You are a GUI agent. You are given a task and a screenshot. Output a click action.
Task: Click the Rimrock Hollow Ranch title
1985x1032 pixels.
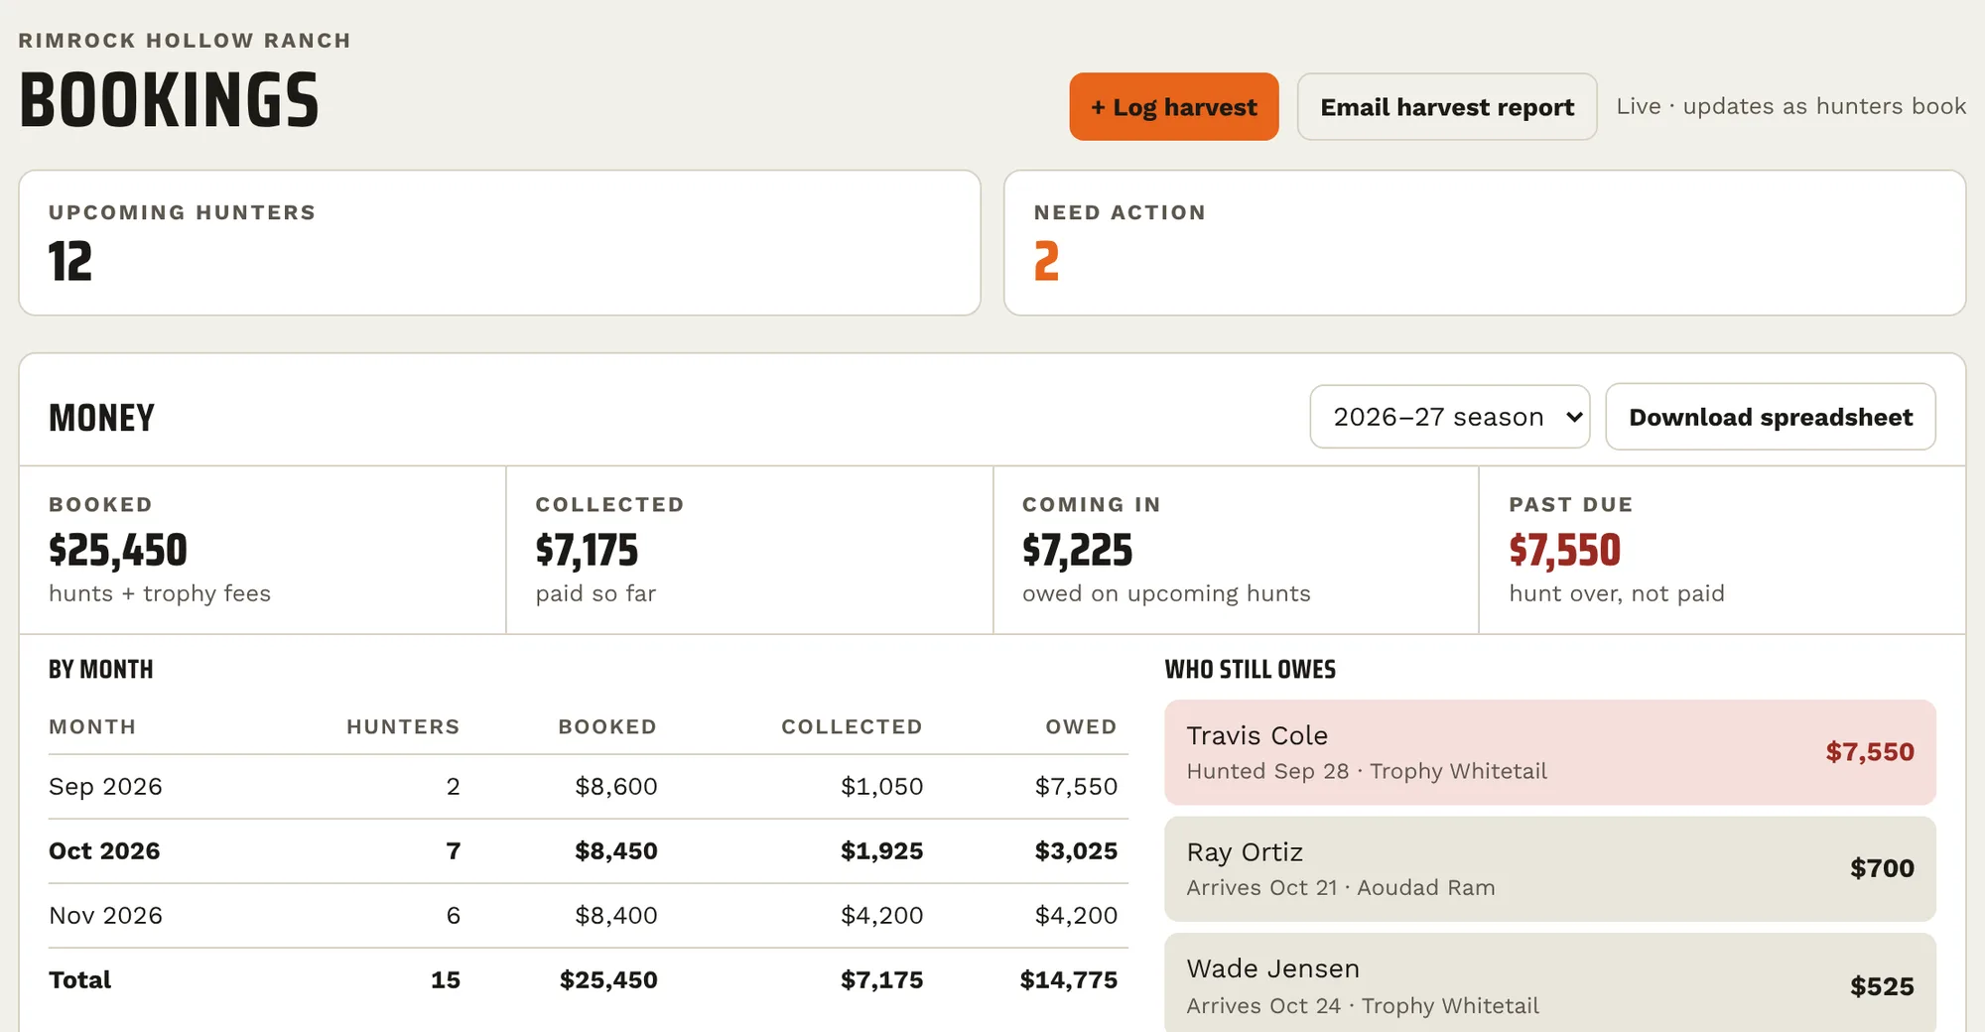click(x=185, y=41)
